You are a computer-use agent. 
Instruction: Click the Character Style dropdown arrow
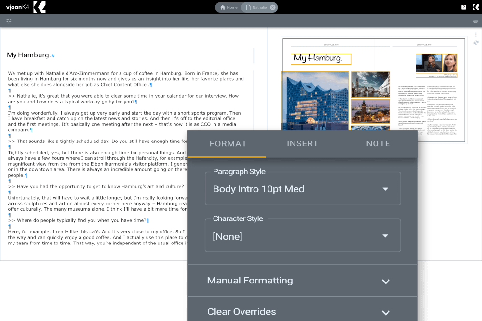pyautogui.click(x=385, y=236)
